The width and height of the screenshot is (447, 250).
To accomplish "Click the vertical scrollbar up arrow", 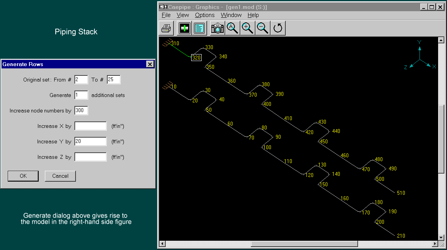I will (441, 40).
